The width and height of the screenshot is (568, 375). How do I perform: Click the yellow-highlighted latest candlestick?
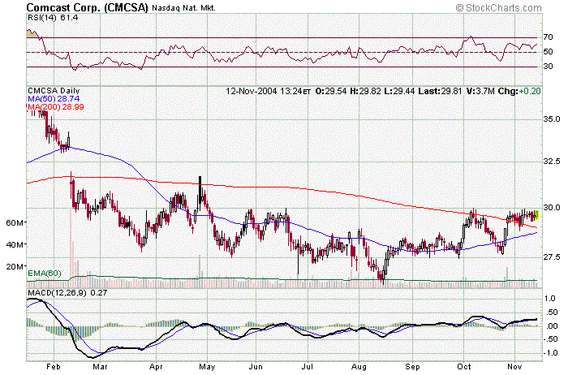(537, 215)
